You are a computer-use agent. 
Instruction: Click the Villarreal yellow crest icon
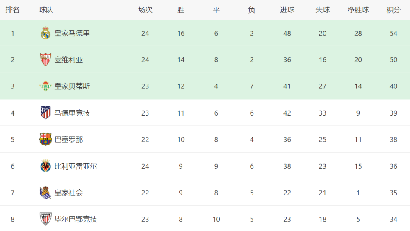[x=46, y=166]
